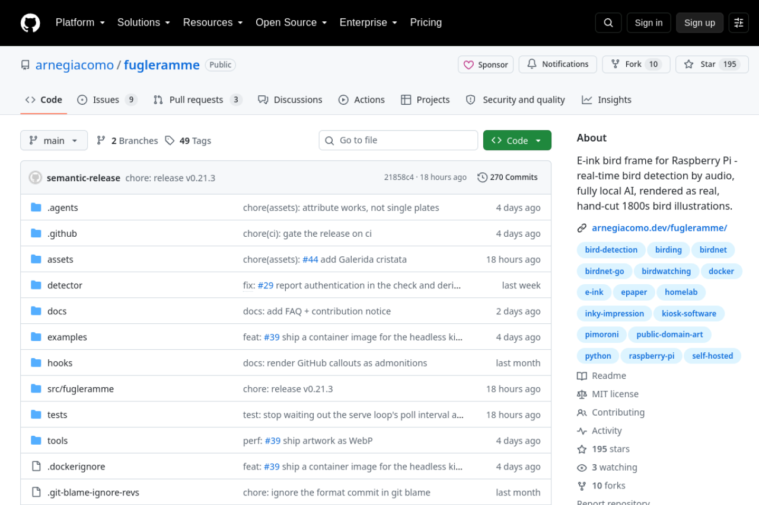Image resolution: width=759 pixels, height=505 pixels.
Task: Sponsor this repository
Action: (486, 65)
